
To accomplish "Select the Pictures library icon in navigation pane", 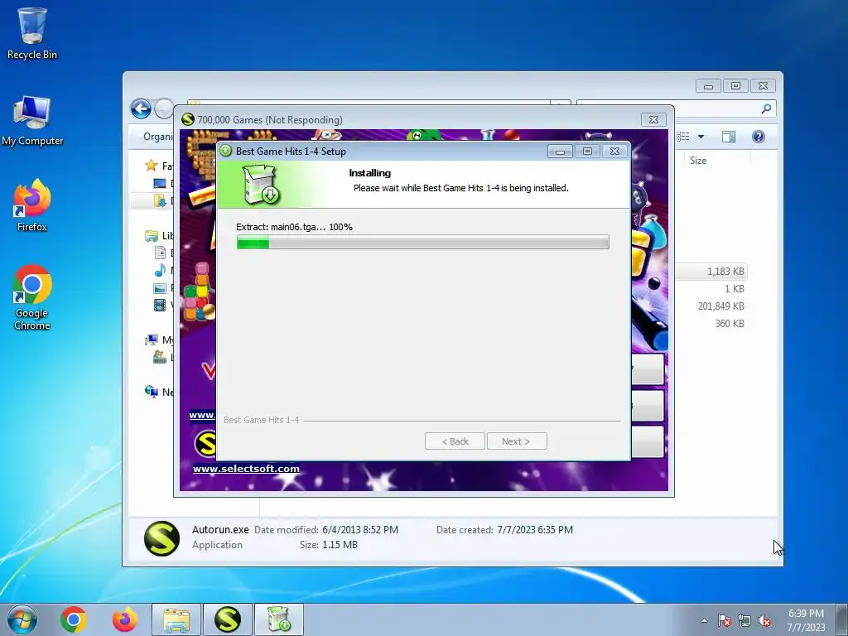I will pyautogui.click(x=160, y=287).
